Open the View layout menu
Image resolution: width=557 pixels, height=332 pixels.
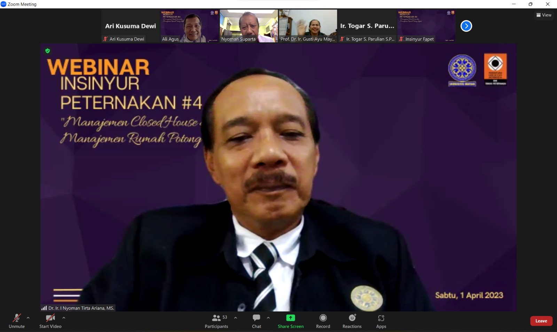pos(544,15)
